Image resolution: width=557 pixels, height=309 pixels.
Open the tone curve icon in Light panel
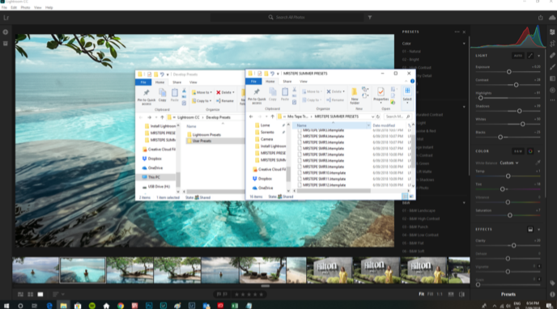tap(530, 56)
